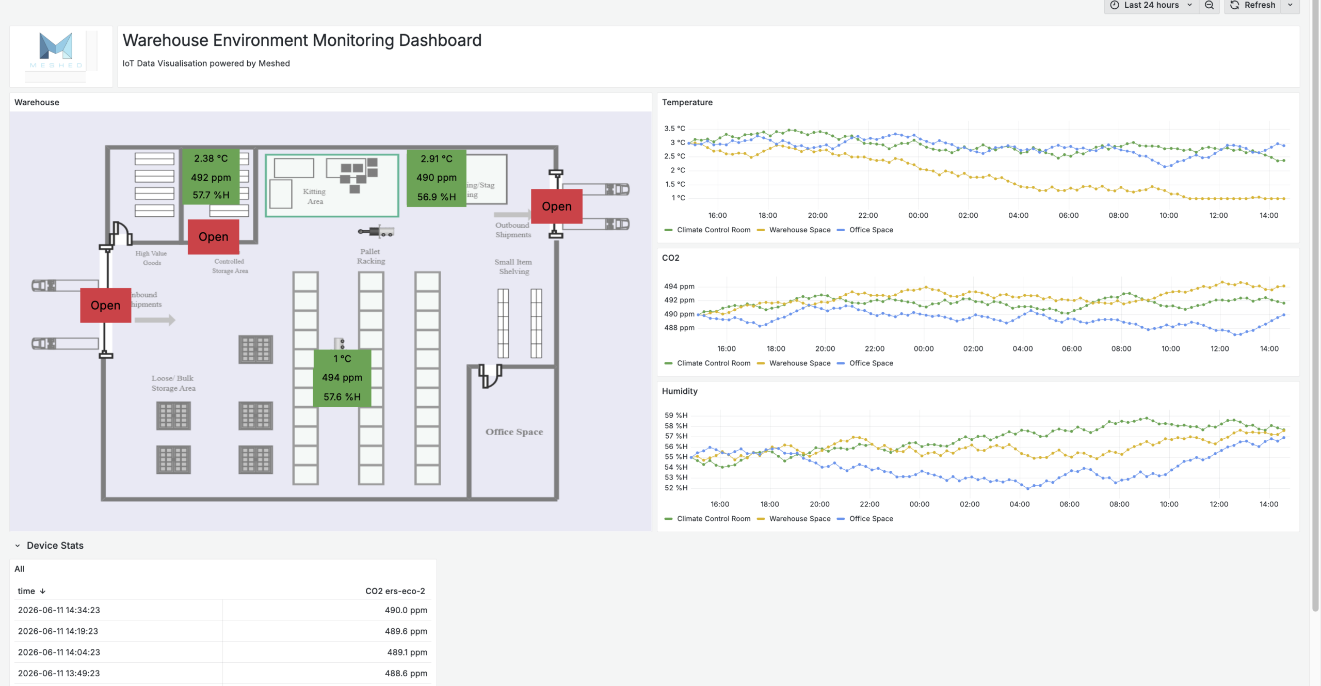The image size is (1321, 686).
Task: Click the Office Space label on floorplan
Action: (514, 432)
